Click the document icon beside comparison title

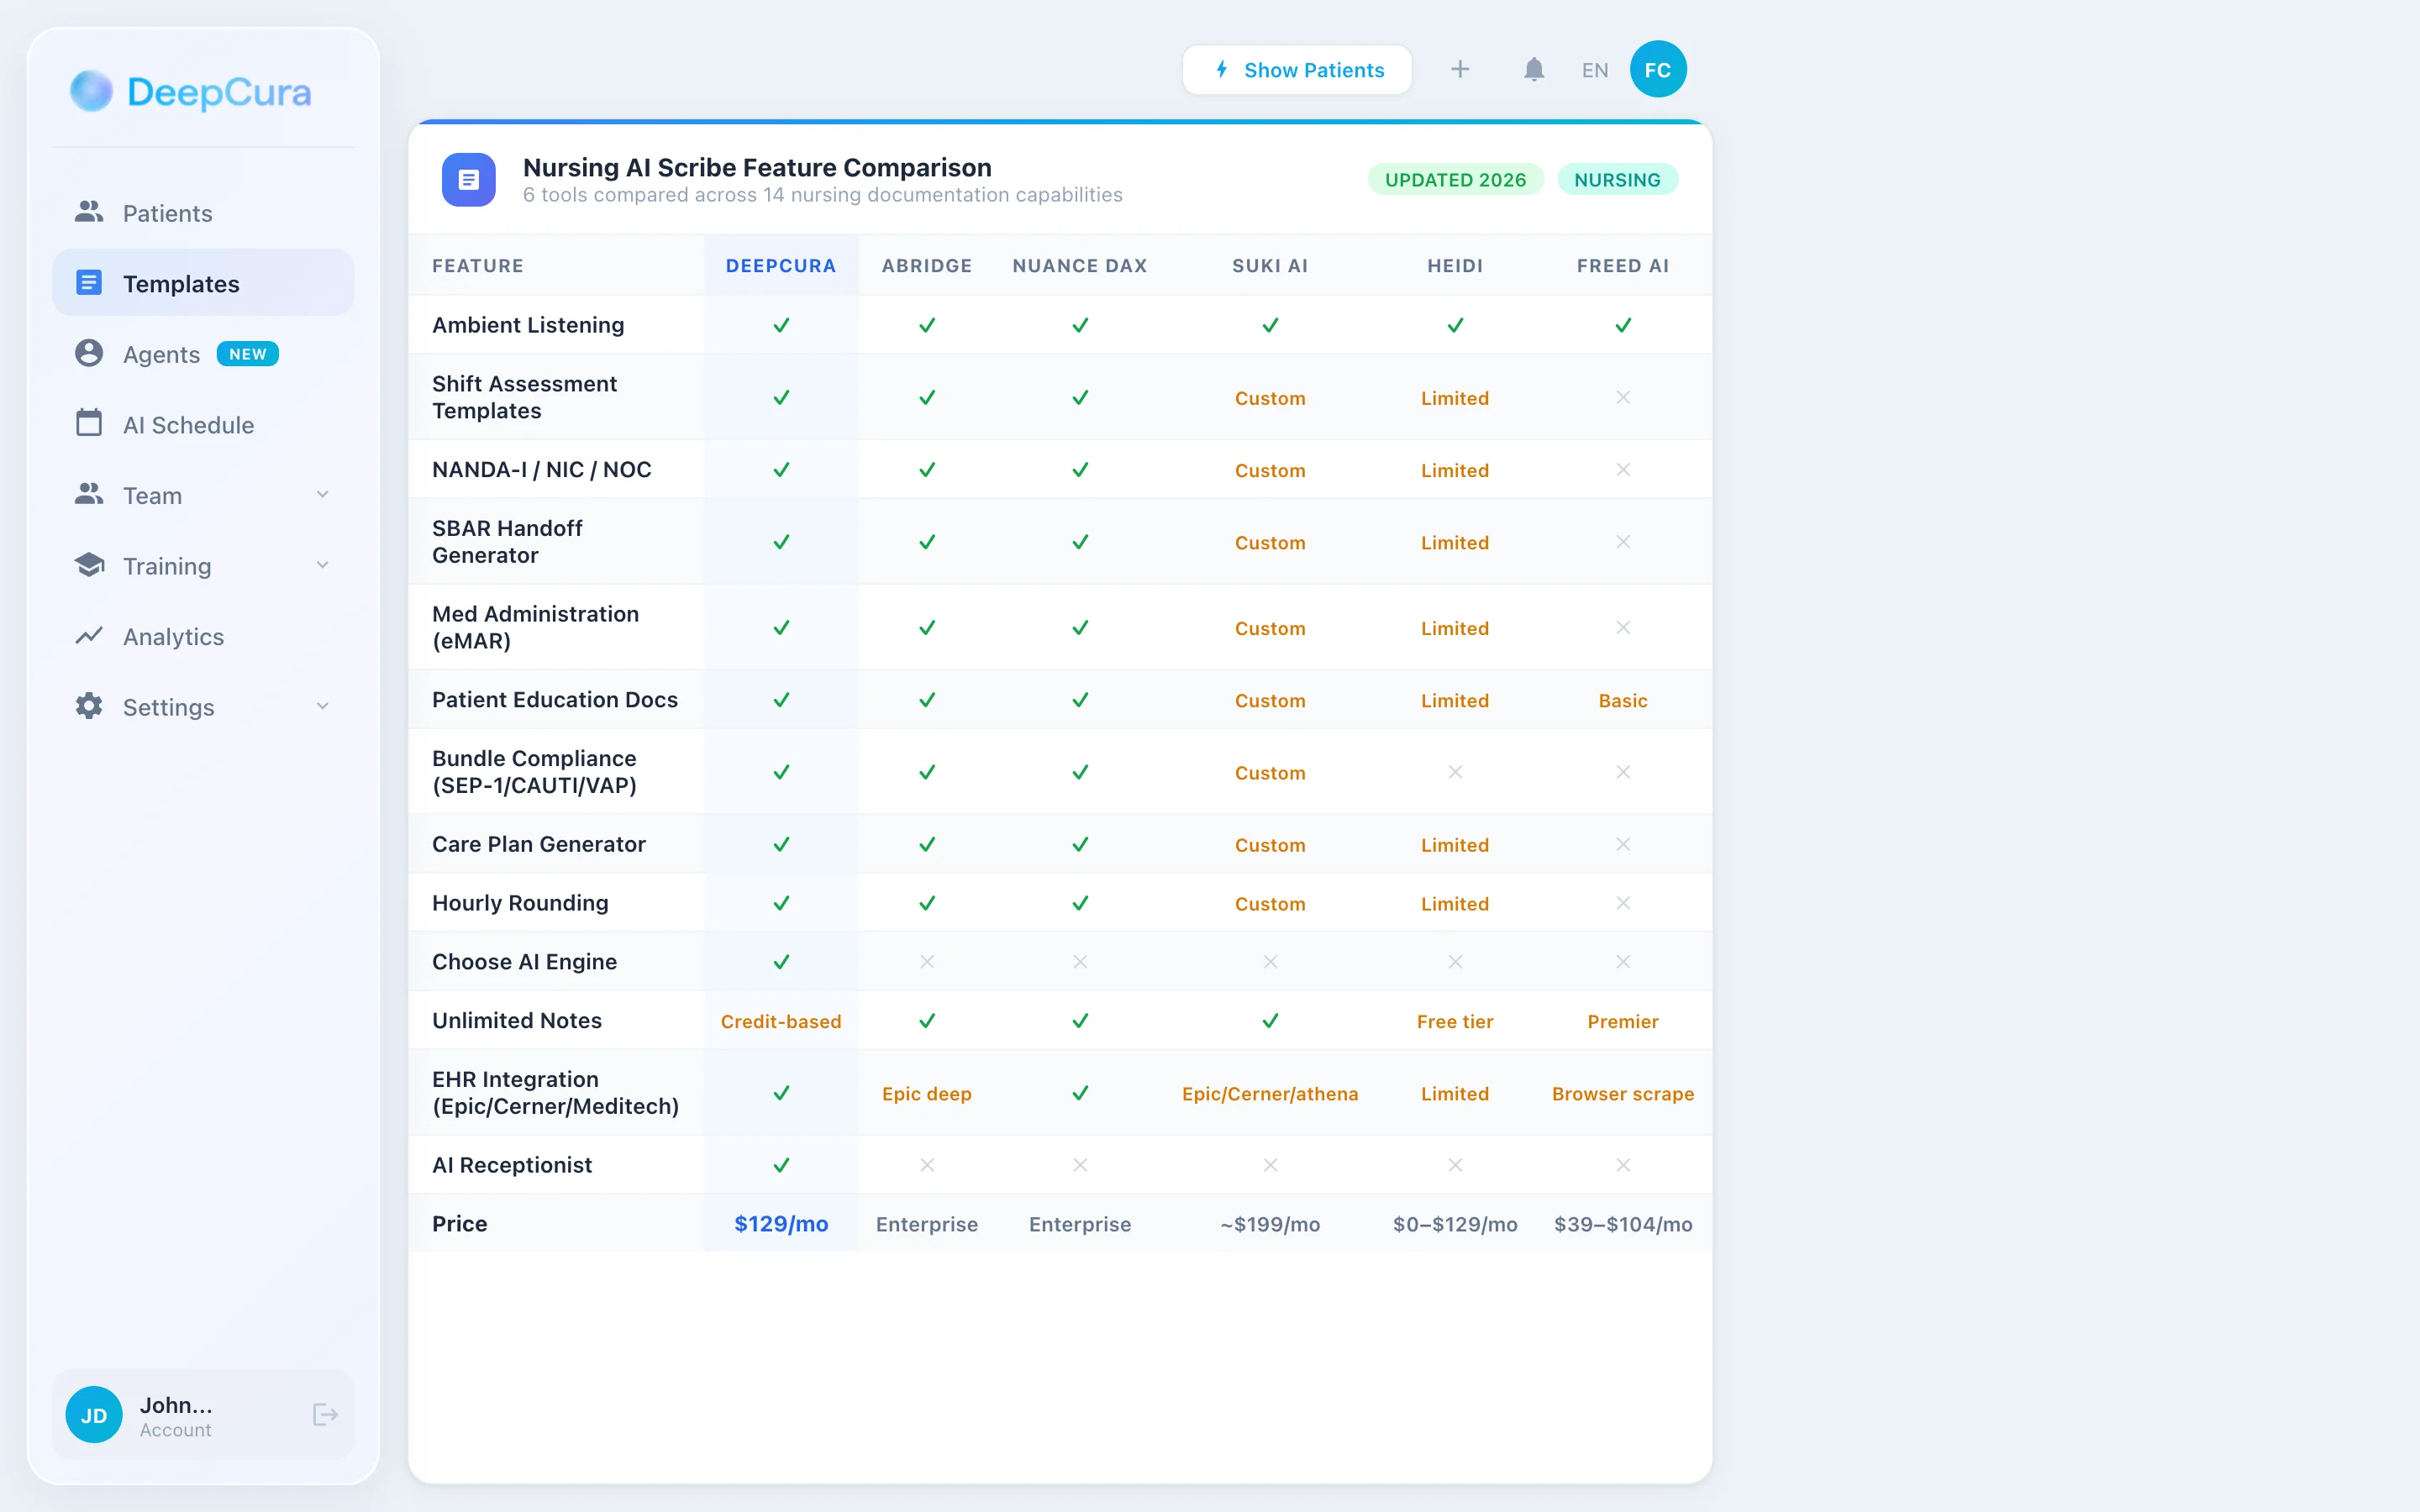point(469,180)
